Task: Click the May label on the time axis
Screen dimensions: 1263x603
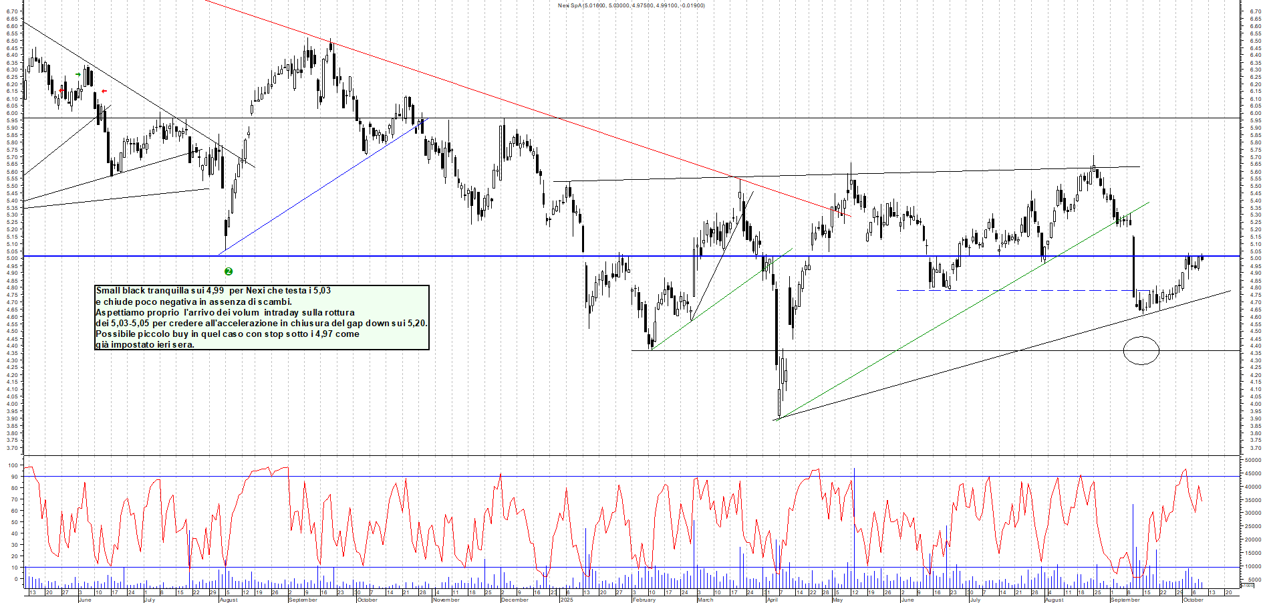Action: click(x=837, y=600)
